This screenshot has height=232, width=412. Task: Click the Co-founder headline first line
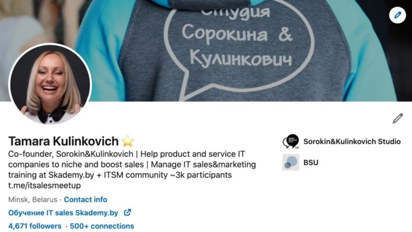(126, 154)
